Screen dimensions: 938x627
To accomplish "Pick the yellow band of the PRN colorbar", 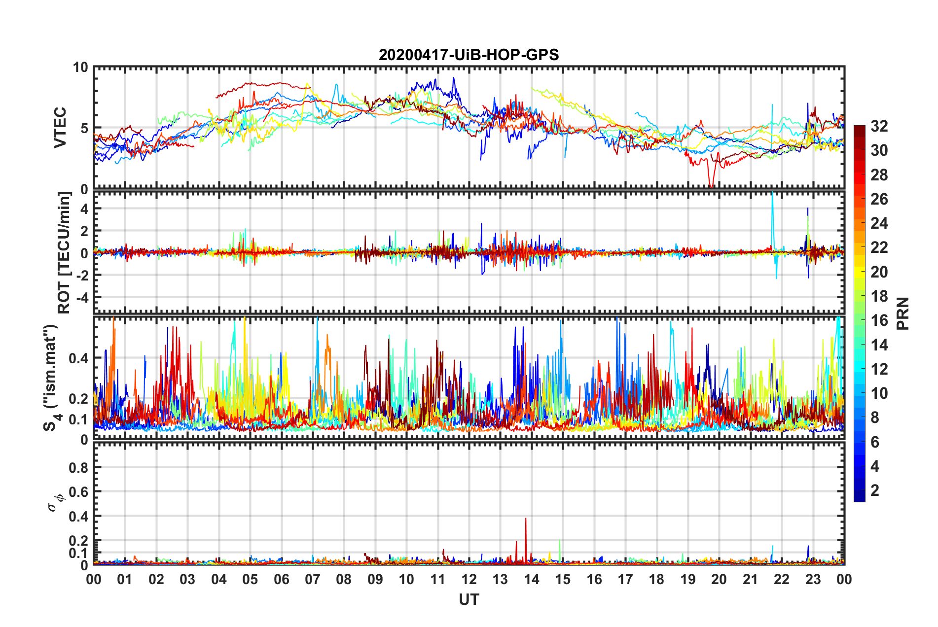I will click(x=860, y=272).
